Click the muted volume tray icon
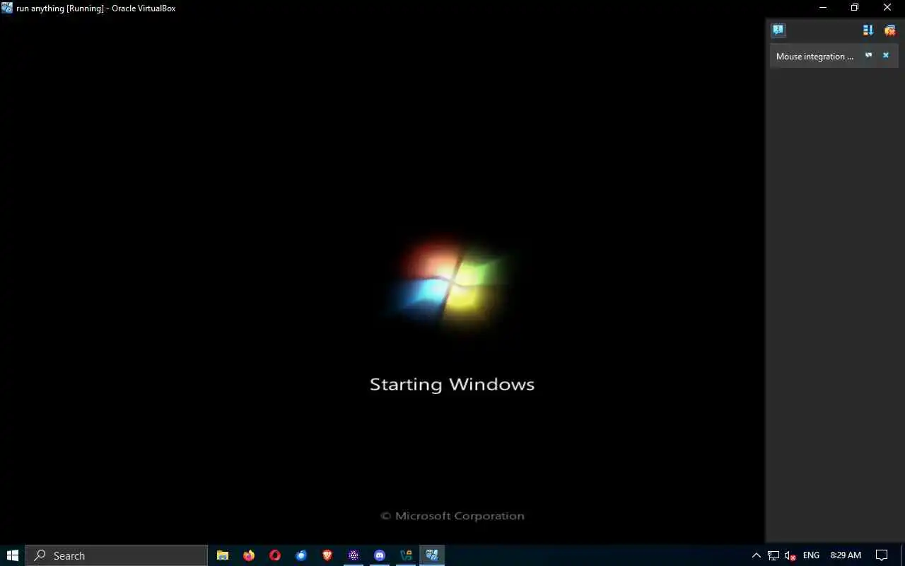905x566 pixels. 790,555
